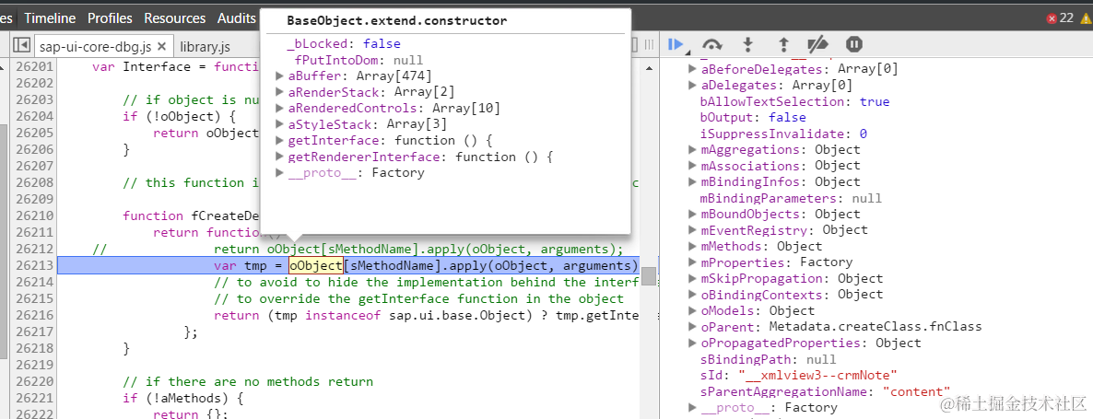Screen dimensions: 1093x419
Task: Expand aBuffer Array[474] in the popup
Action: [x=280, y=76]
